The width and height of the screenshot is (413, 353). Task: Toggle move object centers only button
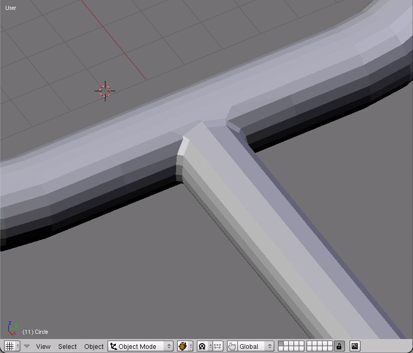tap(218, 346)
